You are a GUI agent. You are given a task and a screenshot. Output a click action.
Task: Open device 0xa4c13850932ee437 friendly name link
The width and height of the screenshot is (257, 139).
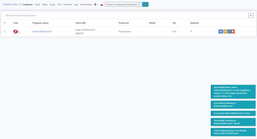(42, 32)
